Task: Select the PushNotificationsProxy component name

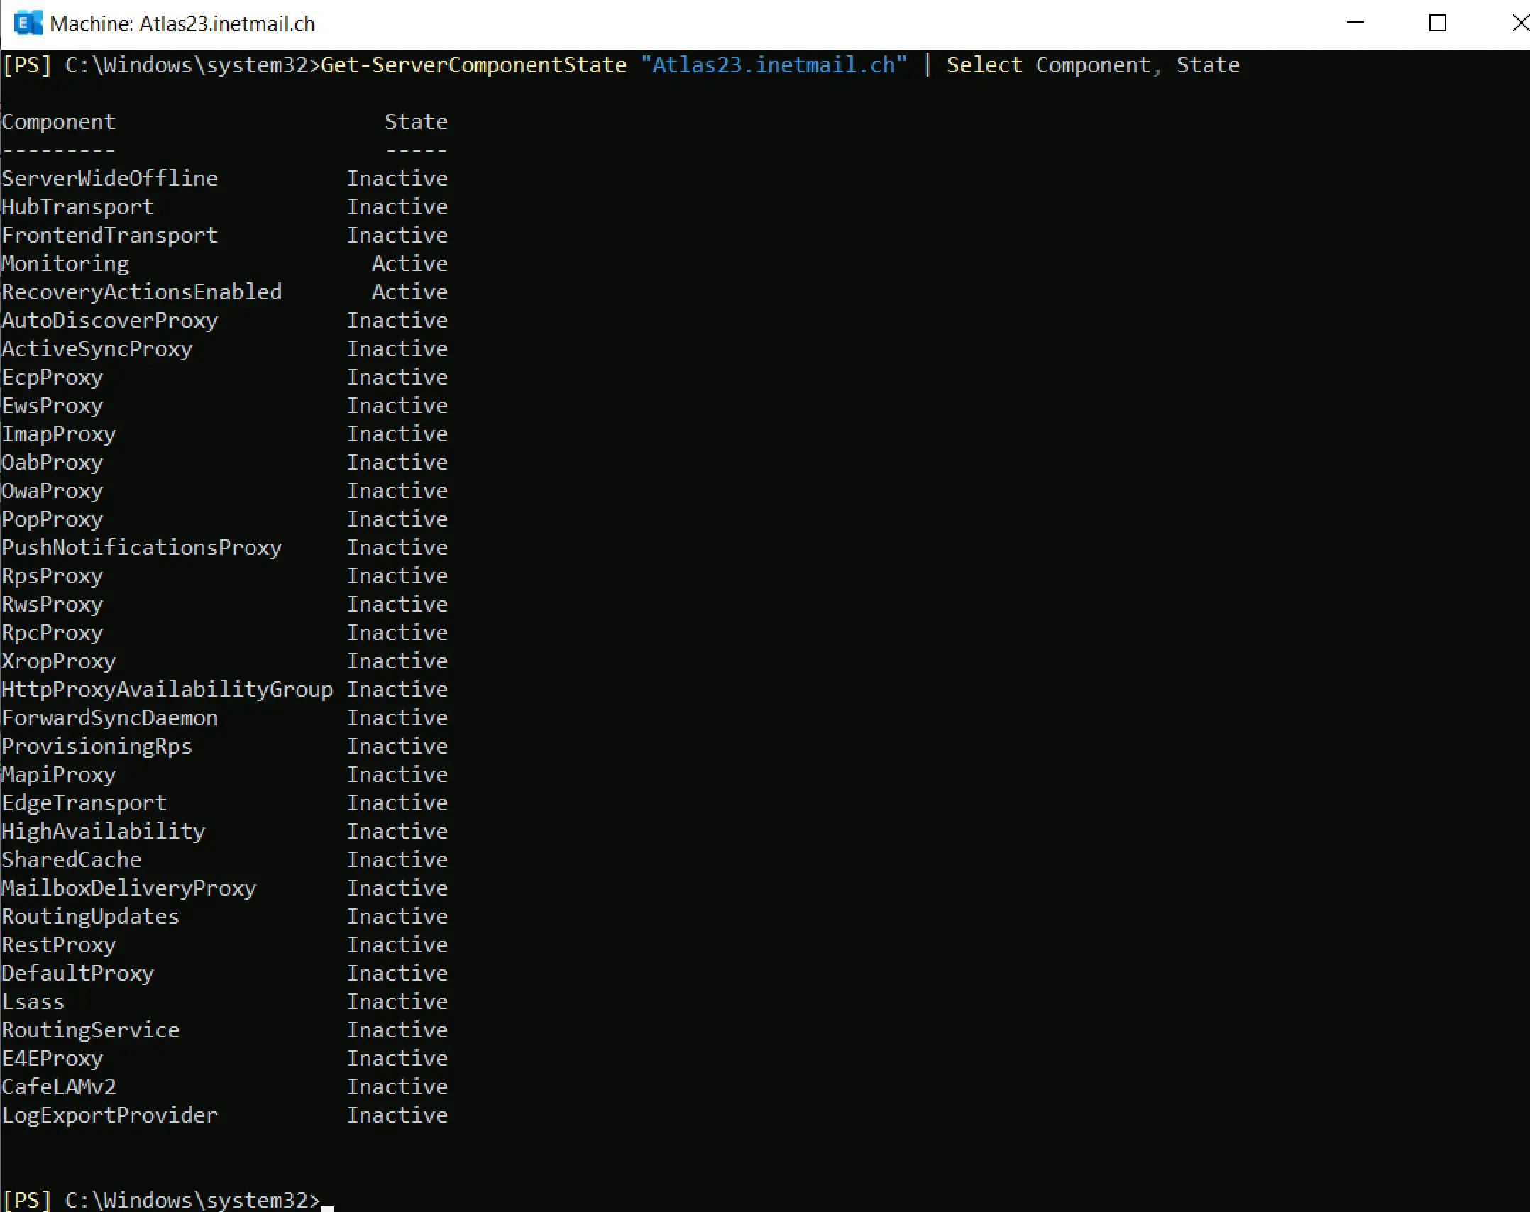Action: [x=142, y=547]
